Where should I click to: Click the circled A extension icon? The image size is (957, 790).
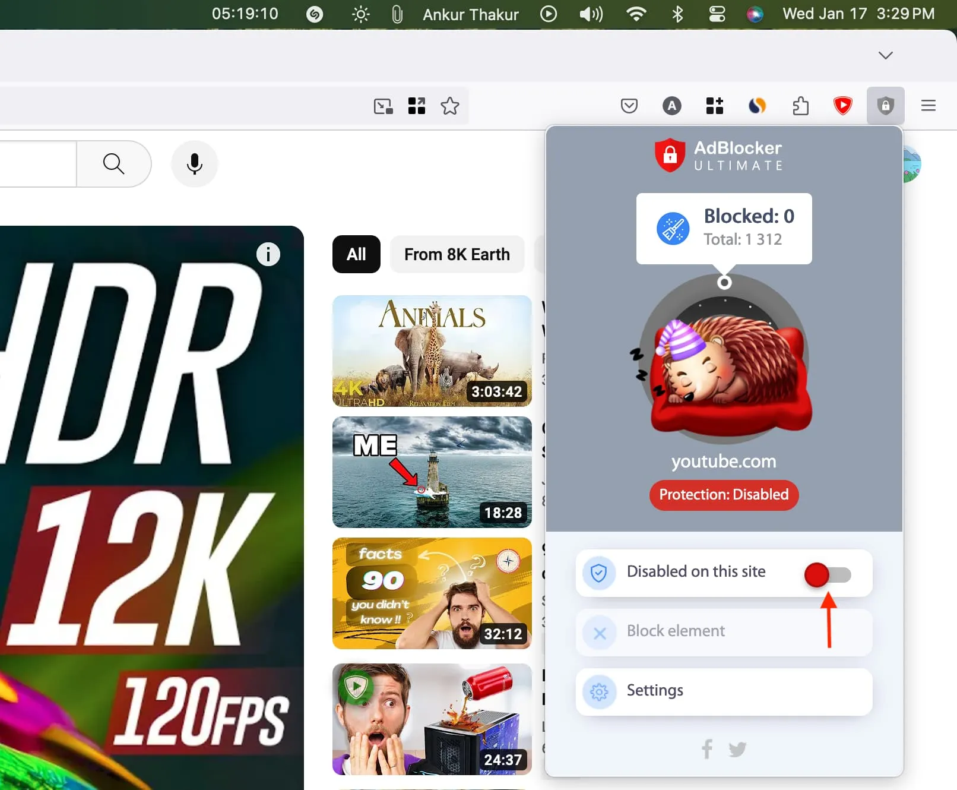point(671,106)
